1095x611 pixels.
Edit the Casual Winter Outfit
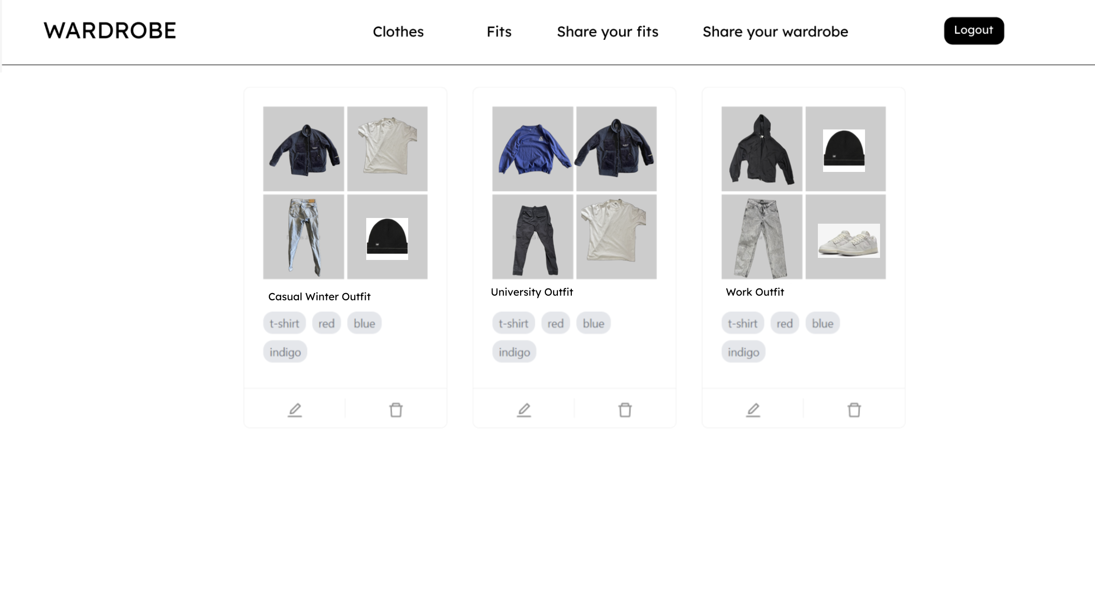pos(294,409)
